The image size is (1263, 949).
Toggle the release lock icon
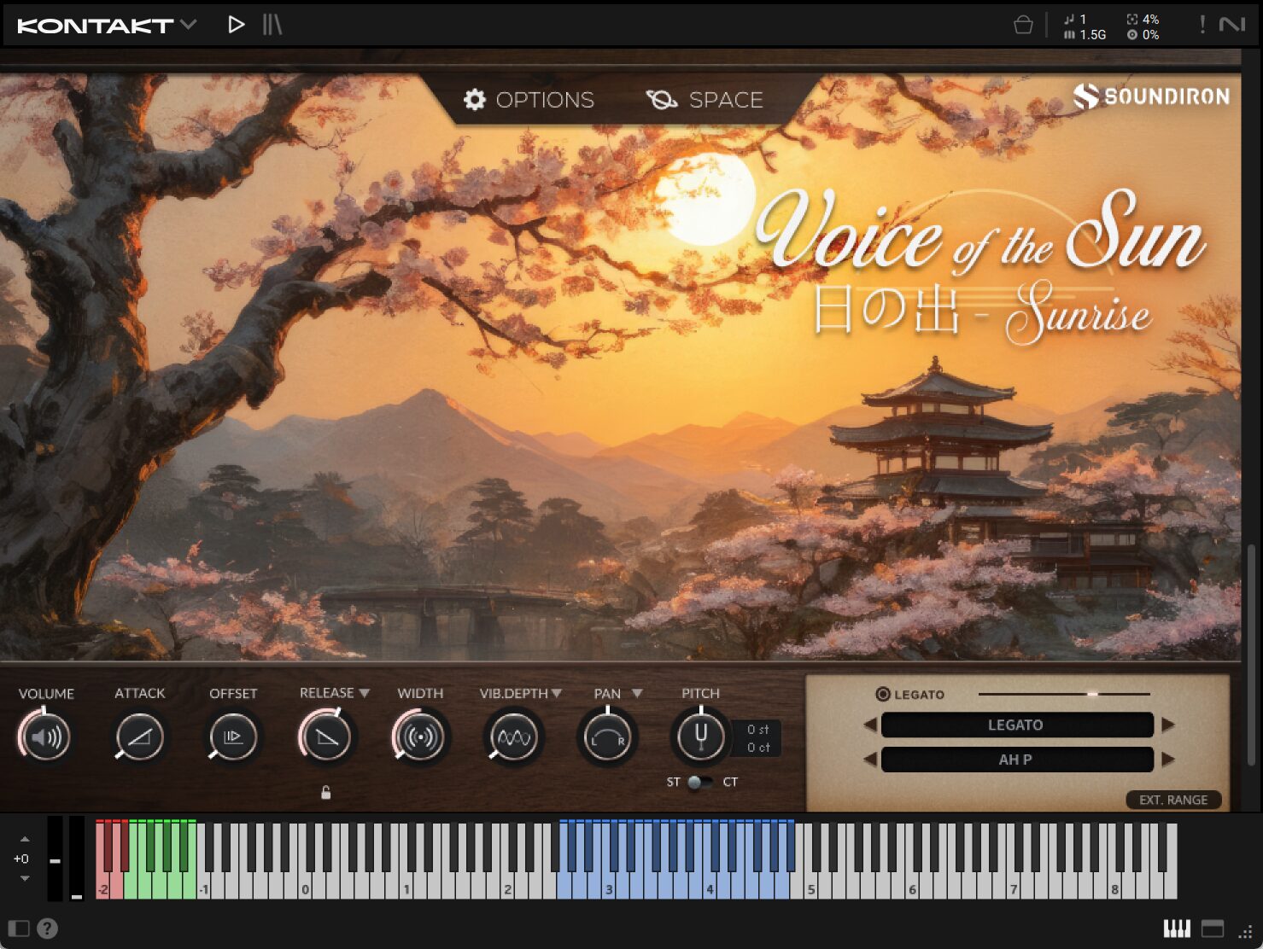click(x=325, y=793)
